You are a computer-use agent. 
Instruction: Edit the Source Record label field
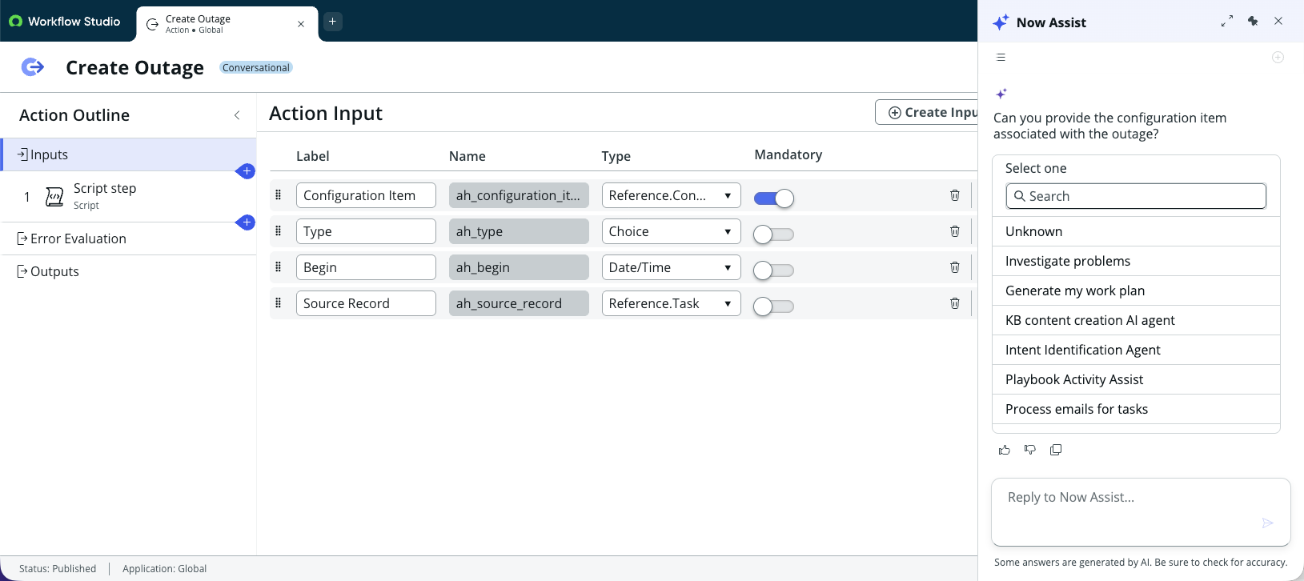[366, 303]
